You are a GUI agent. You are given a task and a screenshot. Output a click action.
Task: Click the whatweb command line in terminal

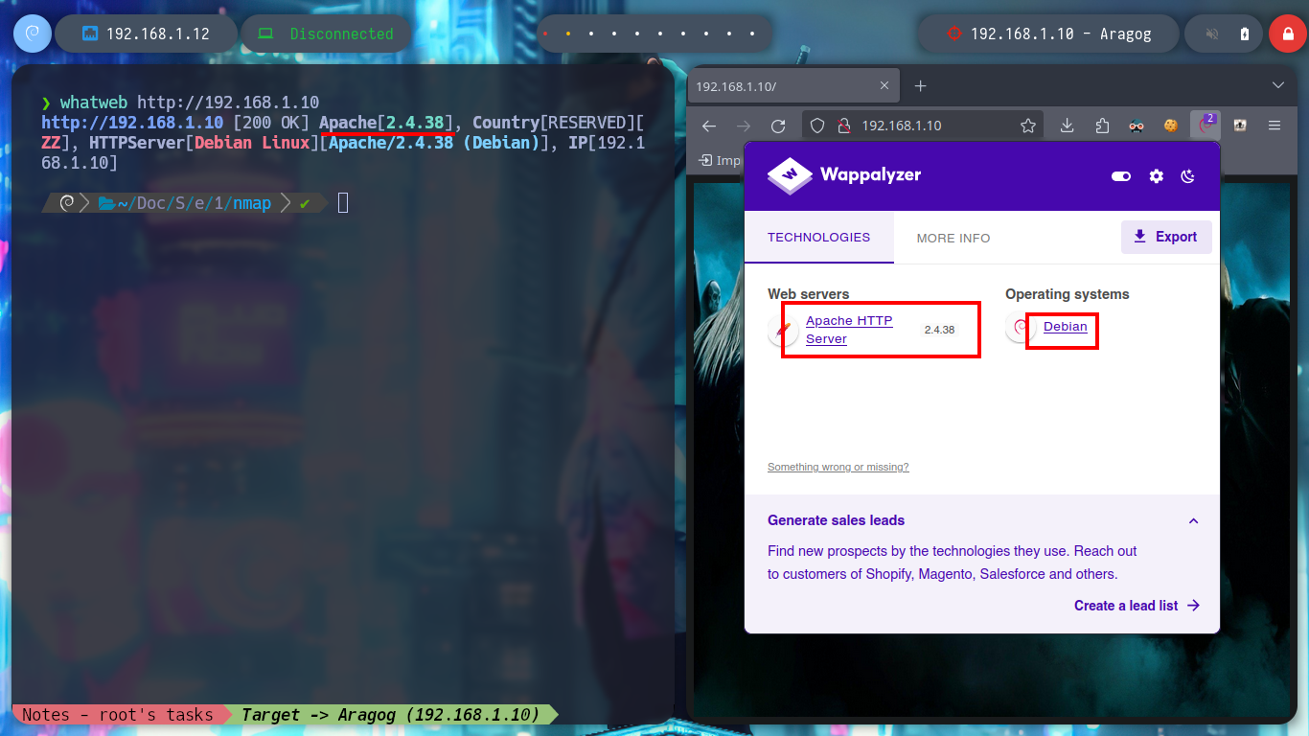pyautogui.click(x=180, y=103)
